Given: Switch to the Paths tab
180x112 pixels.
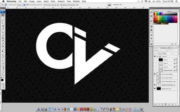Looking at the screenshot, I should tap(169, 48).
